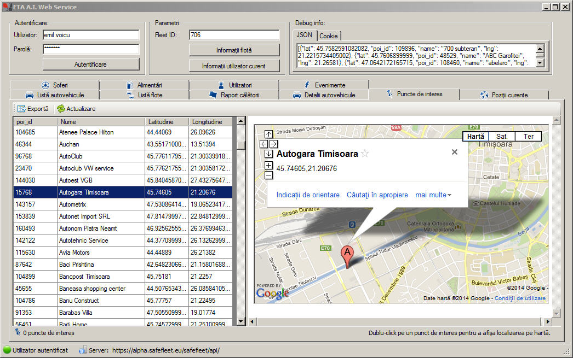Sort by Latitudine column header
The width and height of the screenshot is (573, 358).
(167, 122)
